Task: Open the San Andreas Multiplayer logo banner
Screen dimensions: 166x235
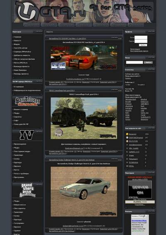Action: click(27, 101)
